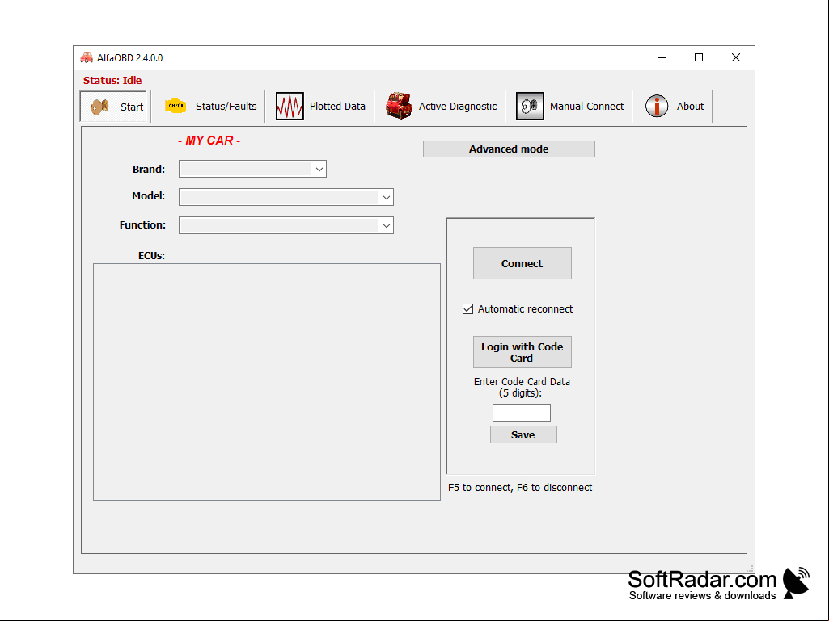Open the Start tab label
829x621 pixels.
coord(113,107)
